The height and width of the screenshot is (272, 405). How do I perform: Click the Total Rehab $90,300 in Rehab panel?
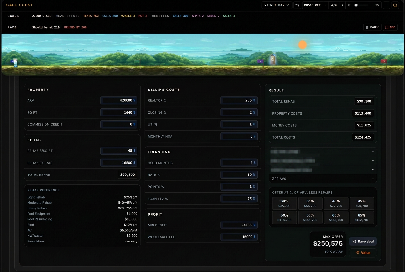(128, 175)
